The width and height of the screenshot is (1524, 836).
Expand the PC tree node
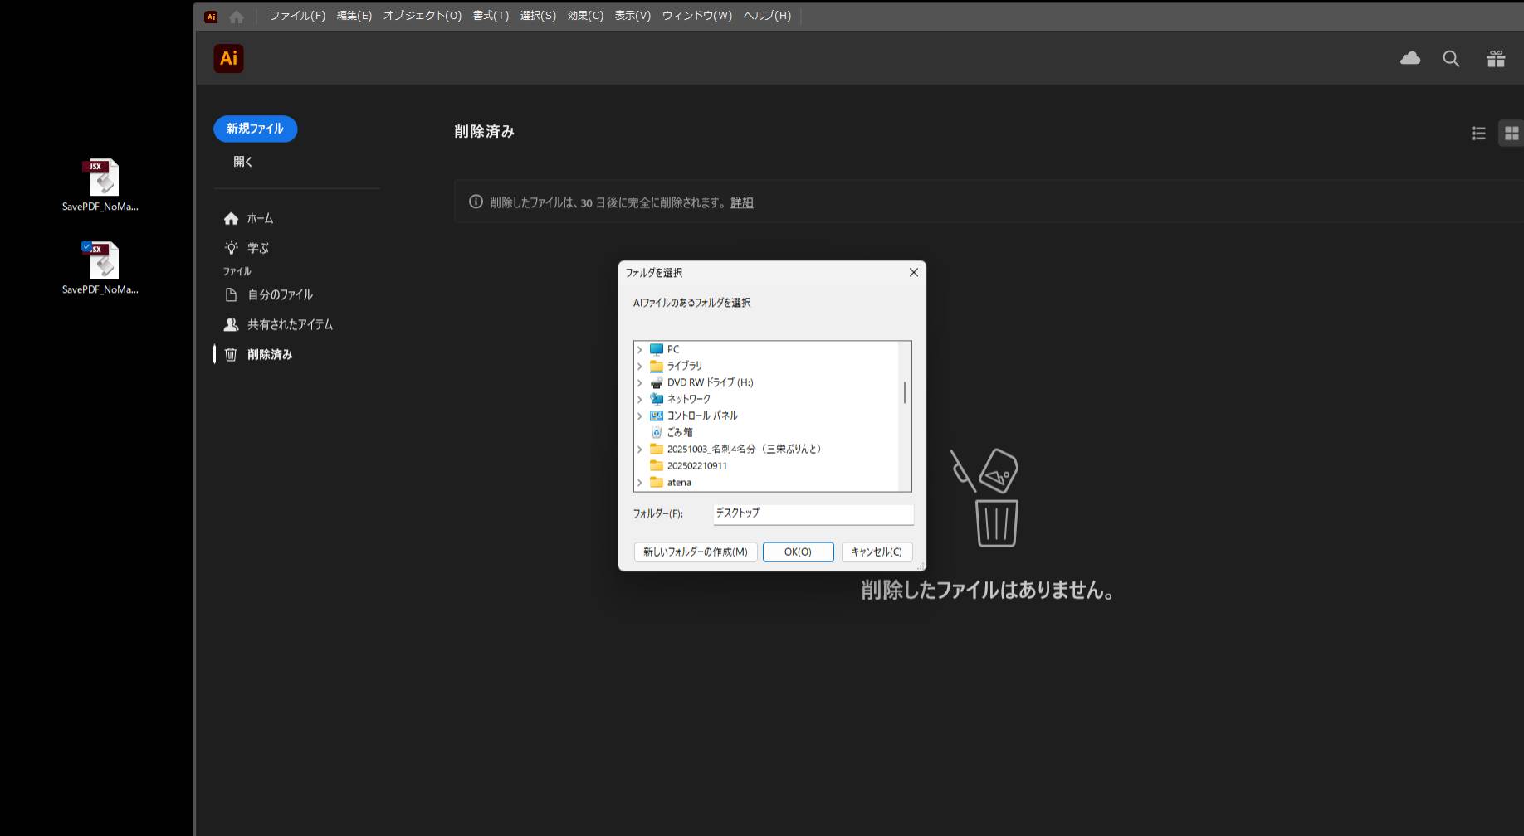pos(639,349)
